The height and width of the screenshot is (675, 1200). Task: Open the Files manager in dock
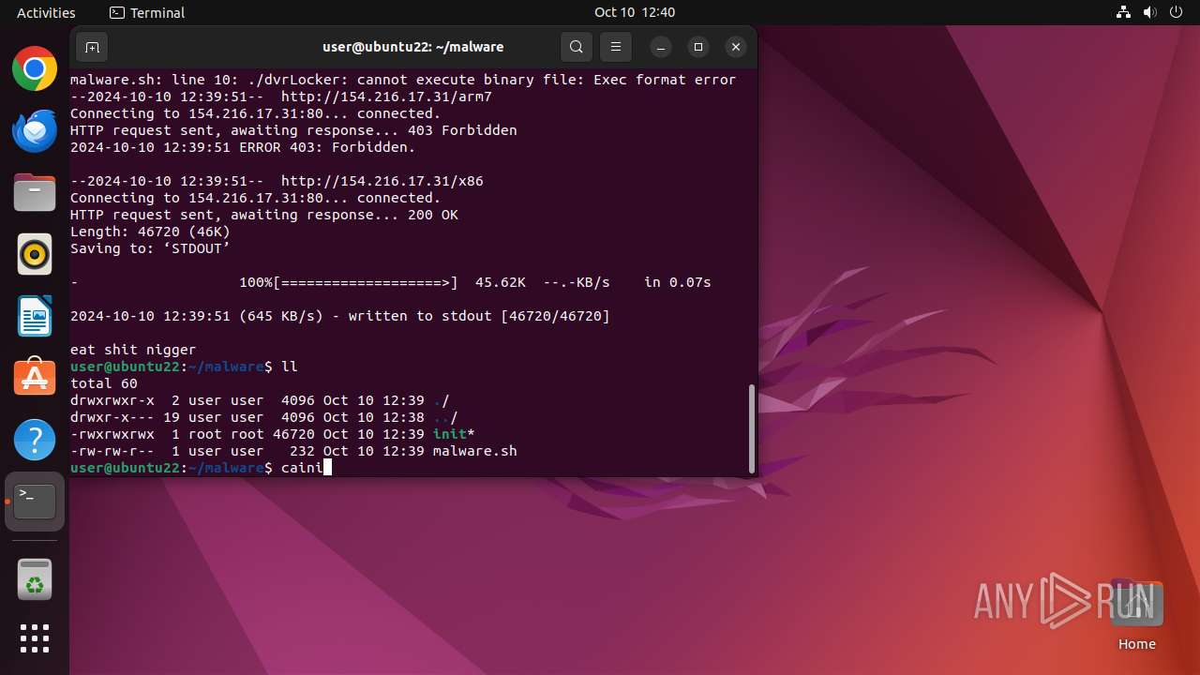click(35, 193)
